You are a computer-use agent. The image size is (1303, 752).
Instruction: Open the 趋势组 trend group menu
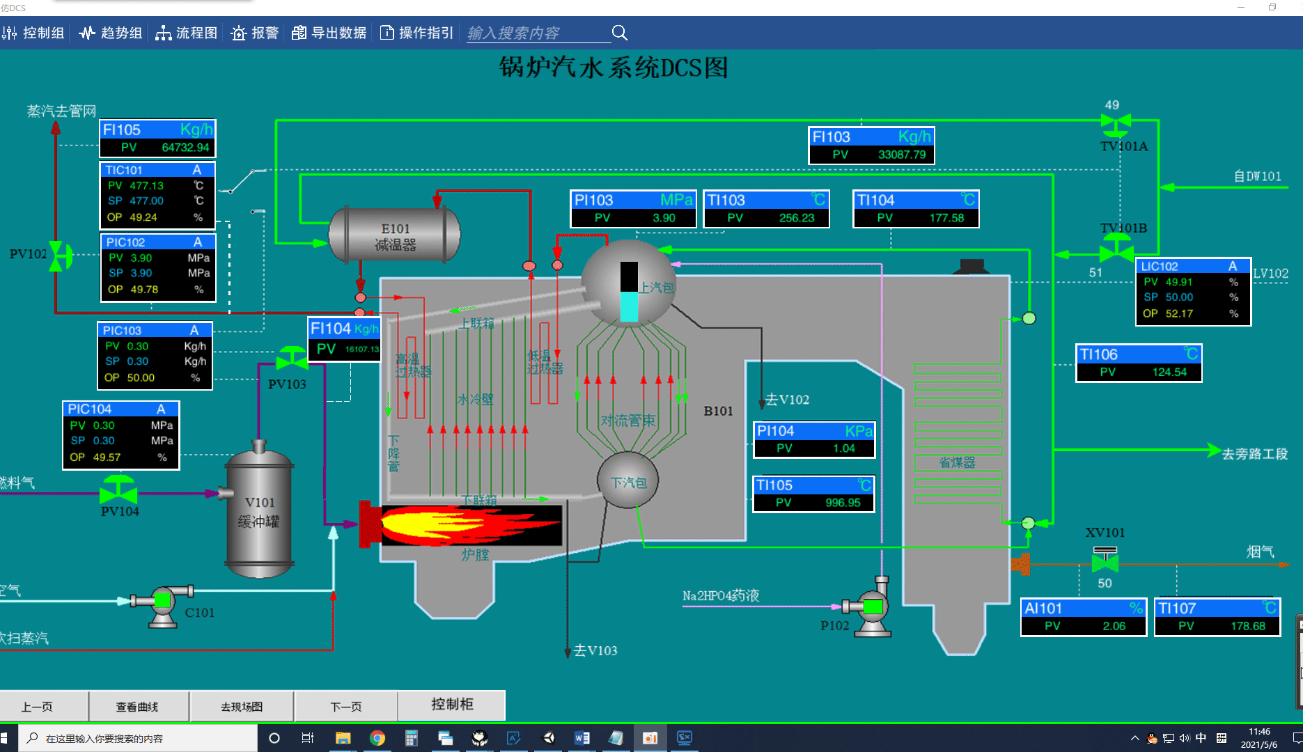pos(111,33)
